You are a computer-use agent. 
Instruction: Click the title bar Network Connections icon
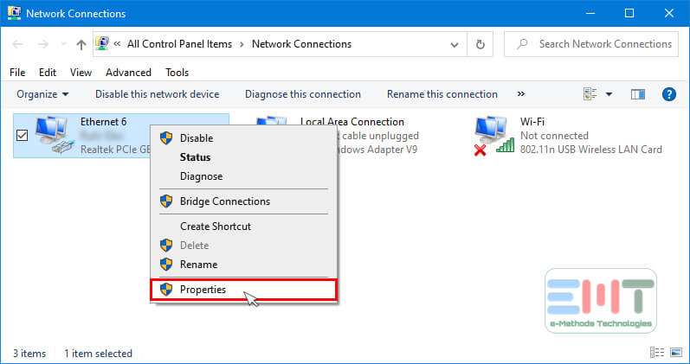click(x=14, y=13)
